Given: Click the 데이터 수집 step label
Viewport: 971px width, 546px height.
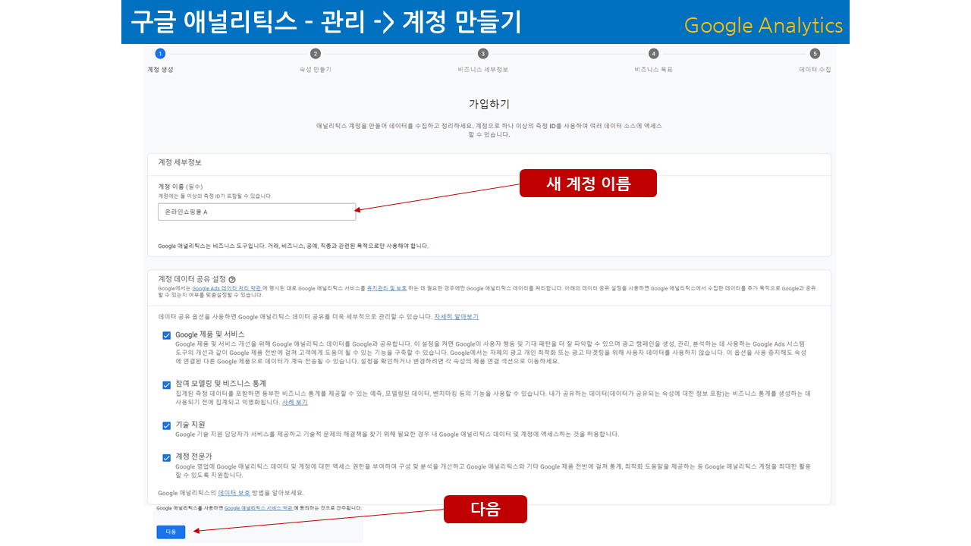Looking at the screenshot, I should tap(815, 70).
